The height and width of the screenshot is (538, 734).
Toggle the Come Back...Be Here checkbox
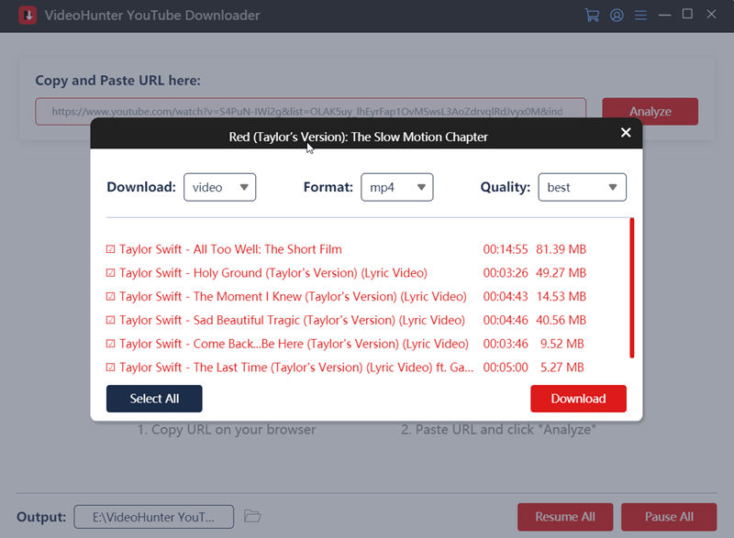point(111,345)
